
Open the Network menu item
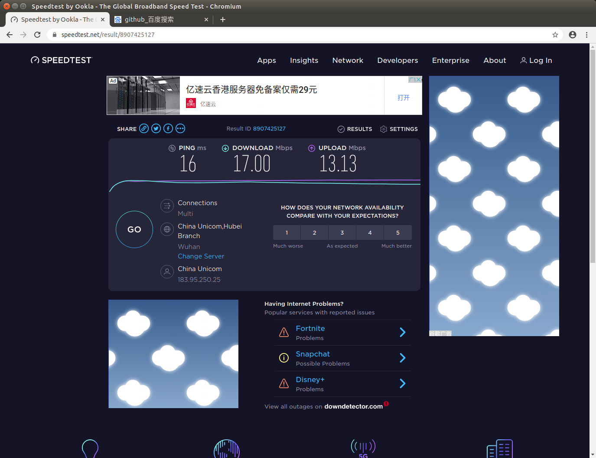[348, 60]
